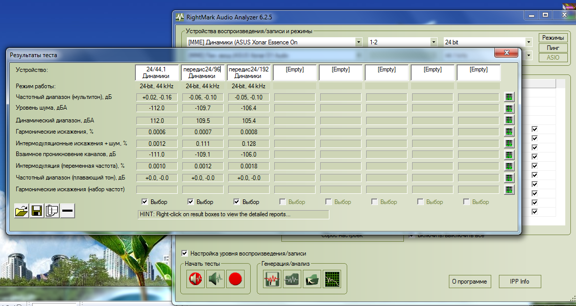
Task: Click the О программе button
Action: click(470, 282)
